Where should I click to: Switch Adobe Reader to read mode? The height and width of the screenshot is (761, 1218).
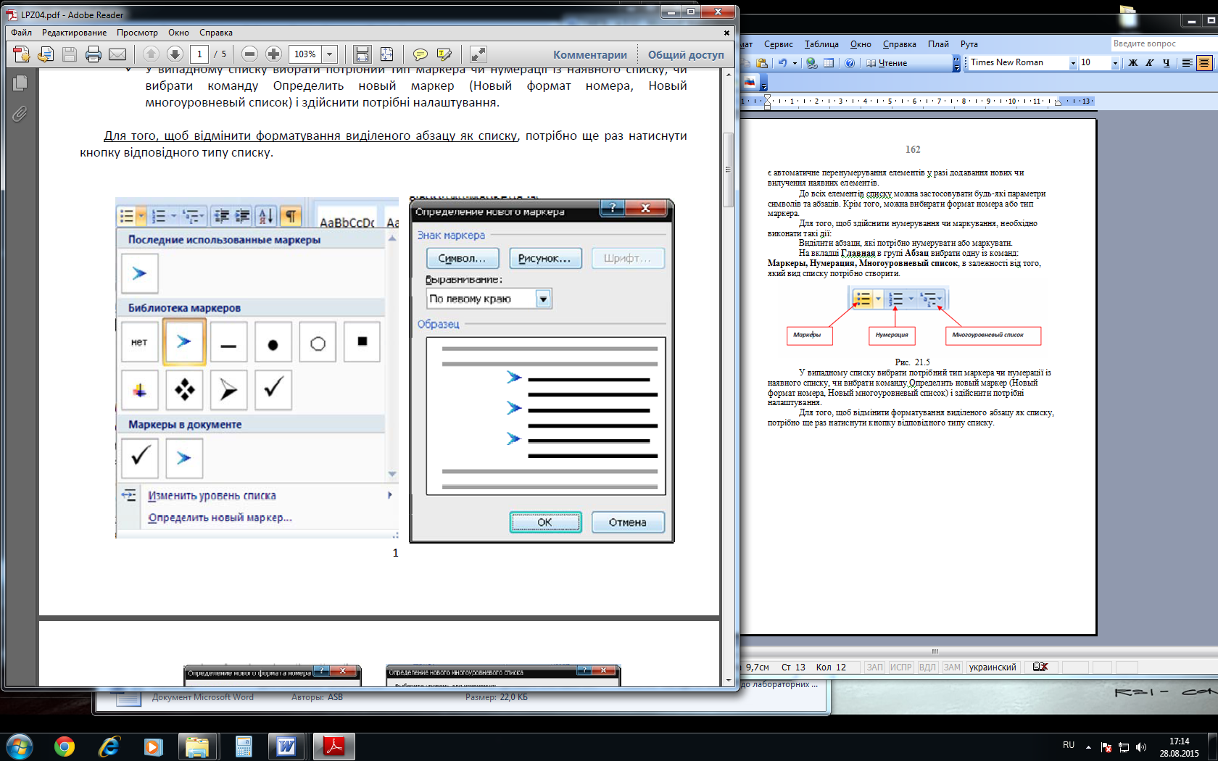pyautogui.click(x=478, y=54)
